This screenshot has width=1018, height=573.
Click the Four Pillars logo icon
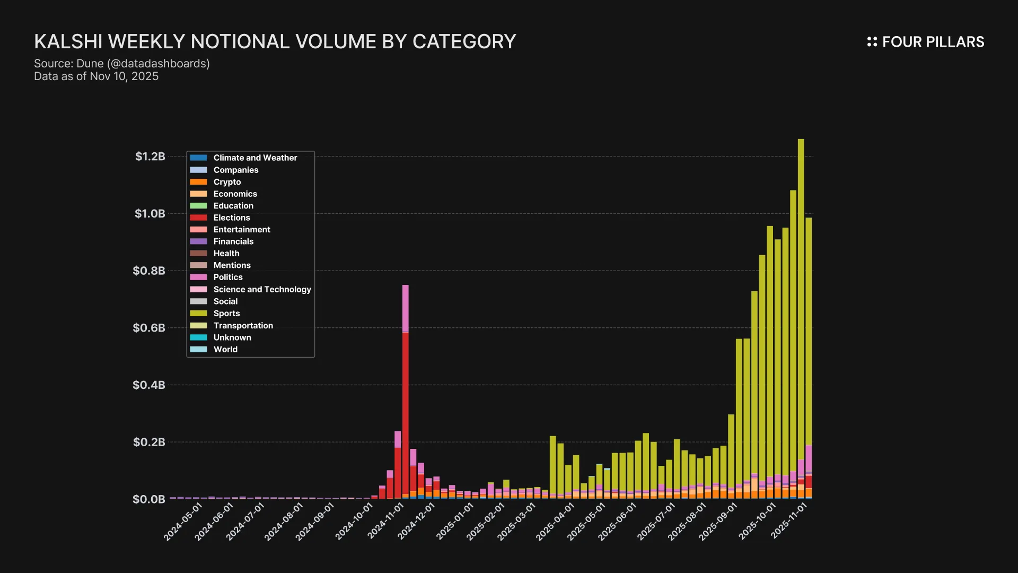point(872,42)
